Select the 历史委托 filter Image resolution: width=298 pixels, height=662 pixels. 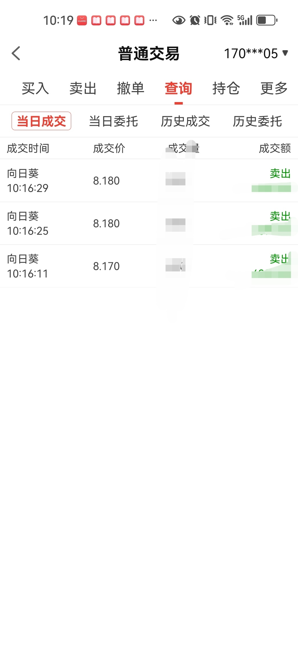tap(257, 121)
